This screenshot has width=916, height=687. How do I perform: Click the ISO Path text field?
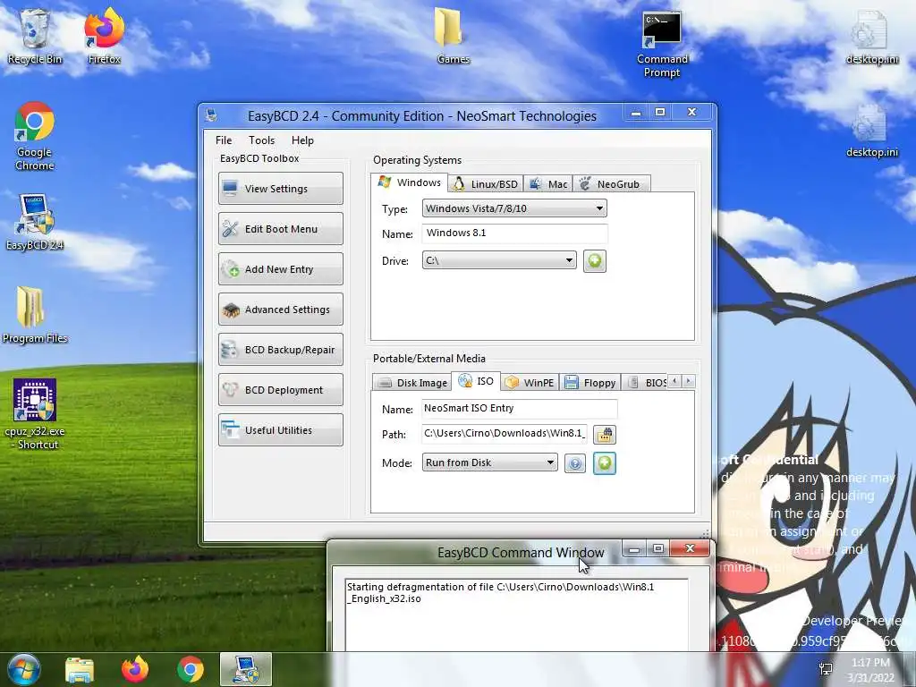coord(505,434)
